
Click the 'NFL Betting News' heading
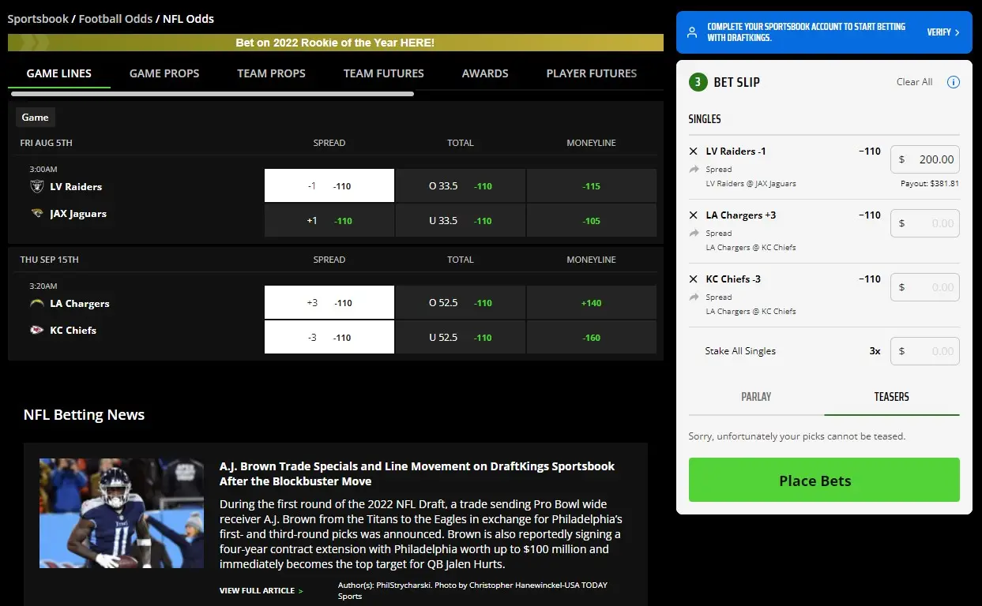(84, 414)
